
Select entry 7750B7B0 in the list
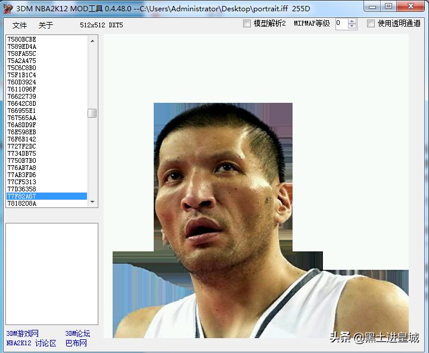pyautogui.click(x=46, y=160)
